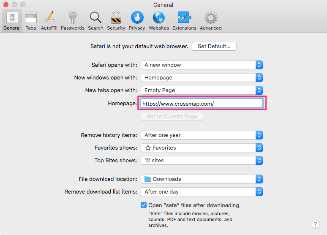Expand the 'Remove download list items' dropdown
Image resolution: width=327 pixels, height=235 pixels.
[202, 192]
